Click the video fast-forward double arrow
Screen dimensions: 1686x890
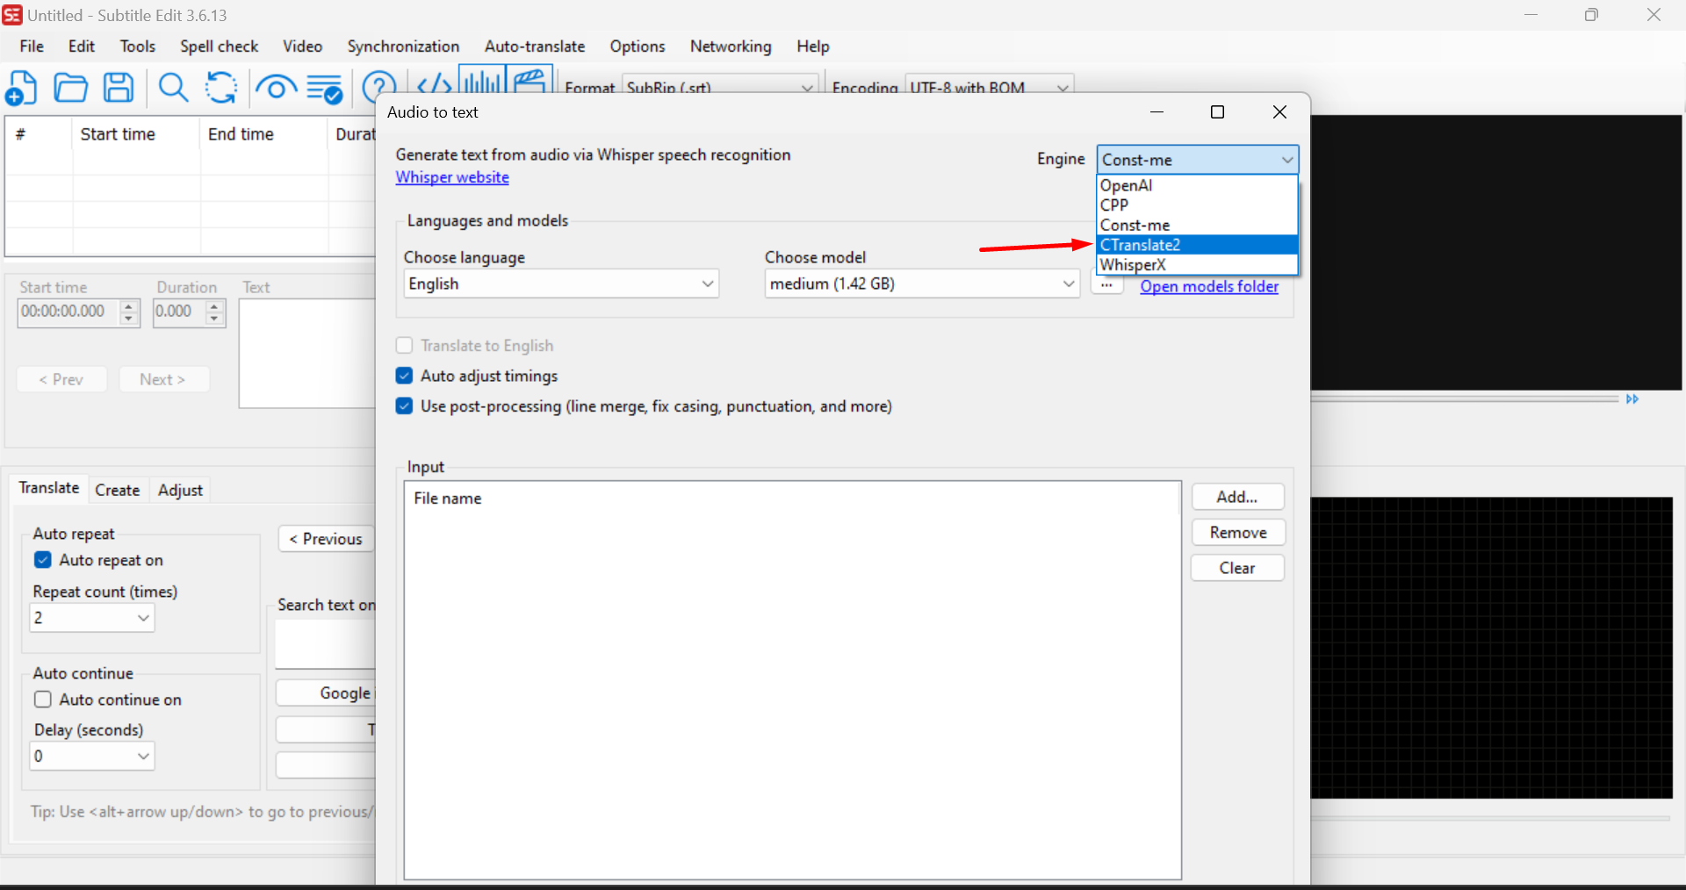point(1632,399)
